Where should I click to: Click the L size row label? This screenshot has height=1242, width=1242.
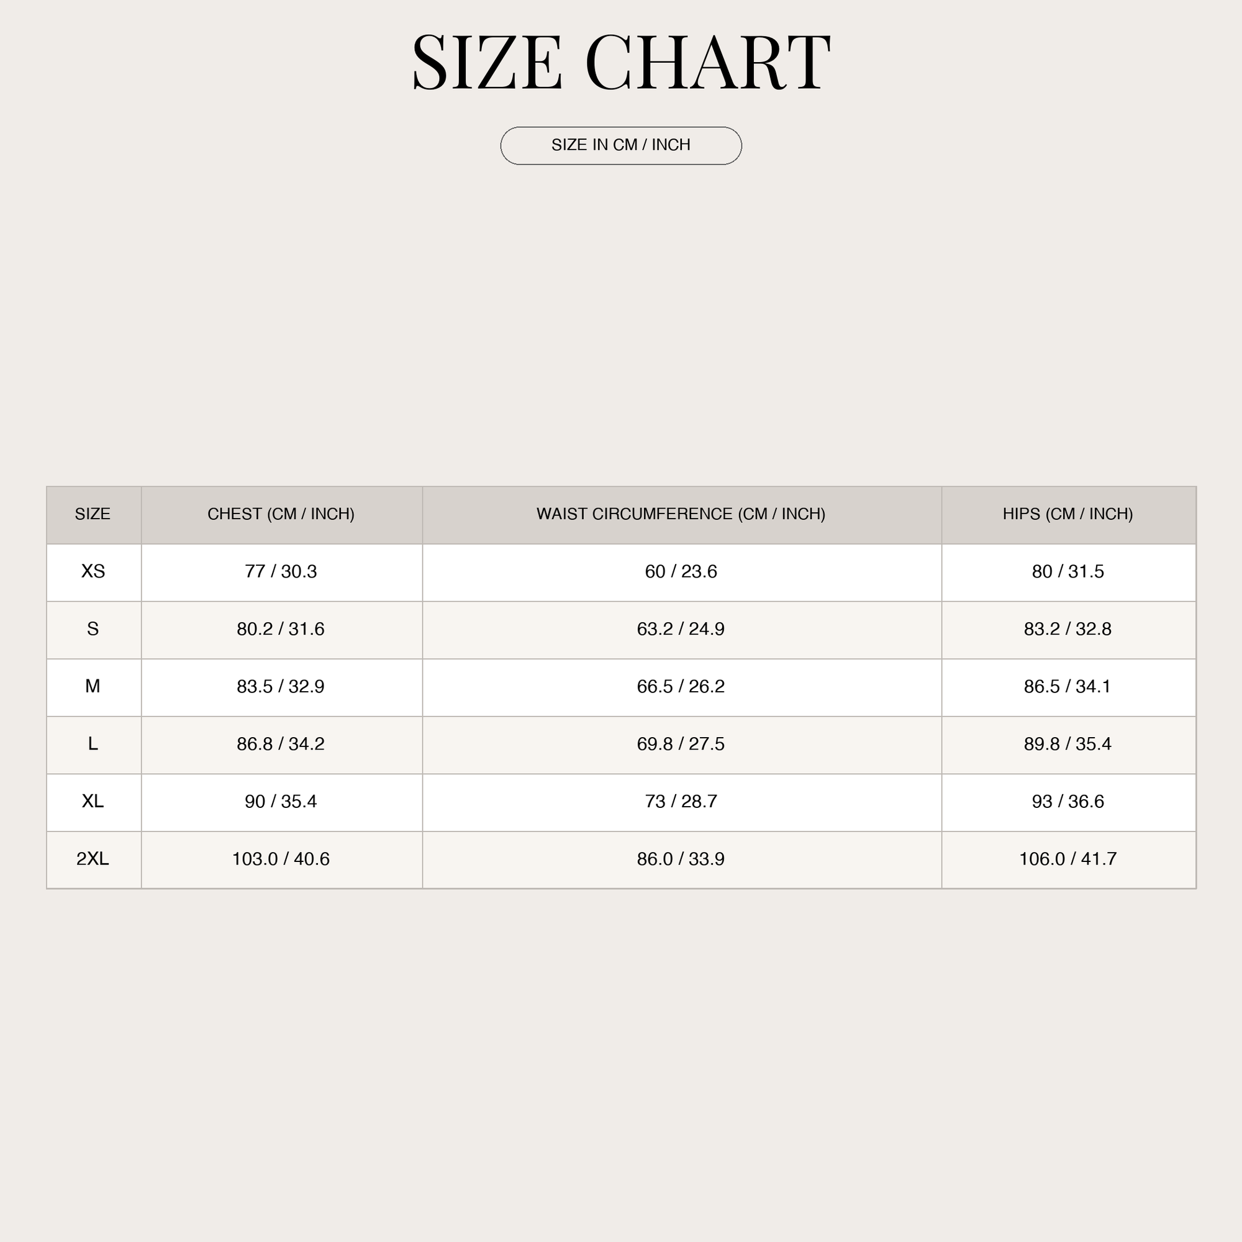[x=93, y=744]
